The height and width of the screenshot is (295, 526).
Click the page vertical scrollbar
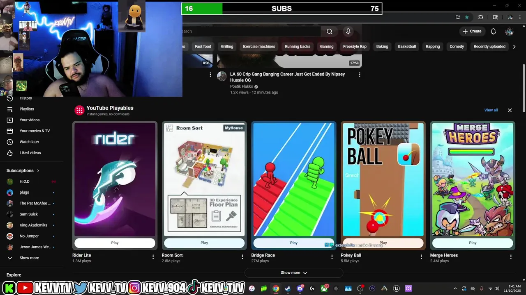point(524,88)
